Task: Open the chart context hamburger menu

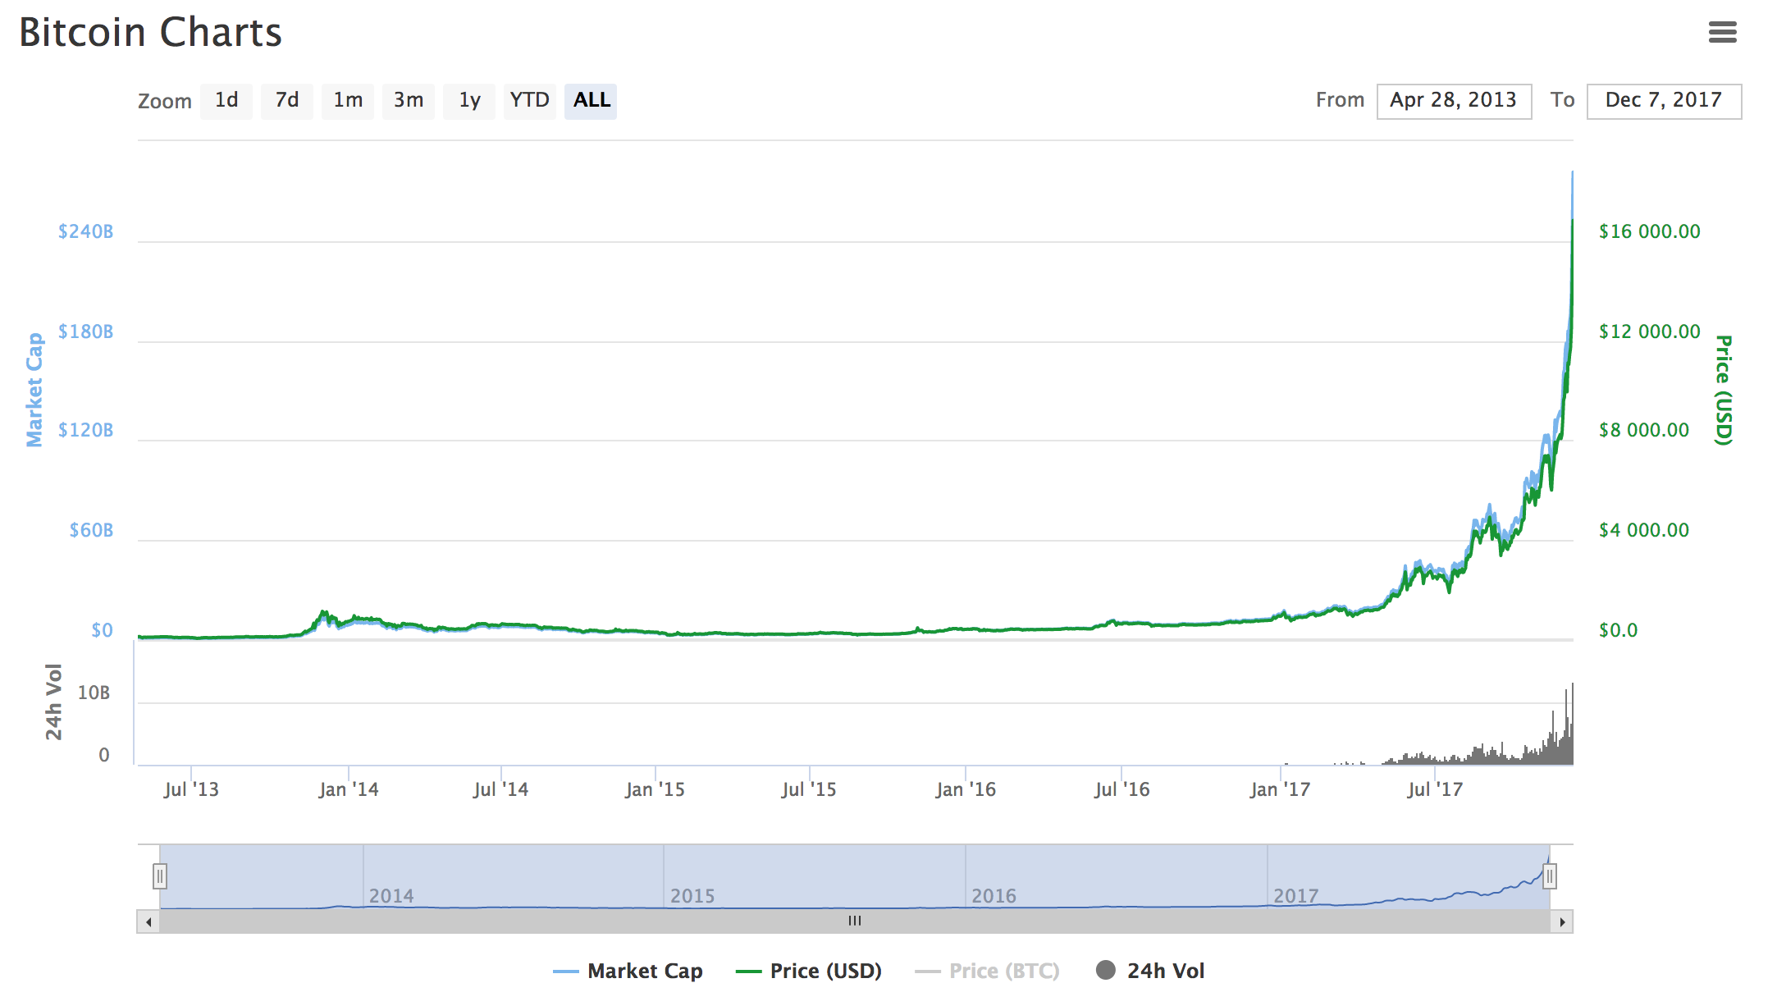Action: point(1722,32)
